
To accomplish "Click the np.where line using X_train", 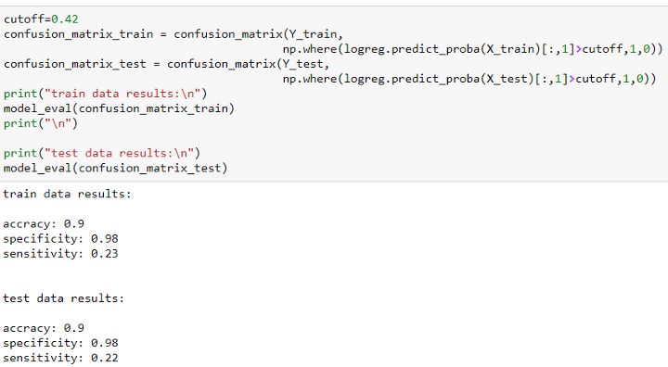I will 473,49.
